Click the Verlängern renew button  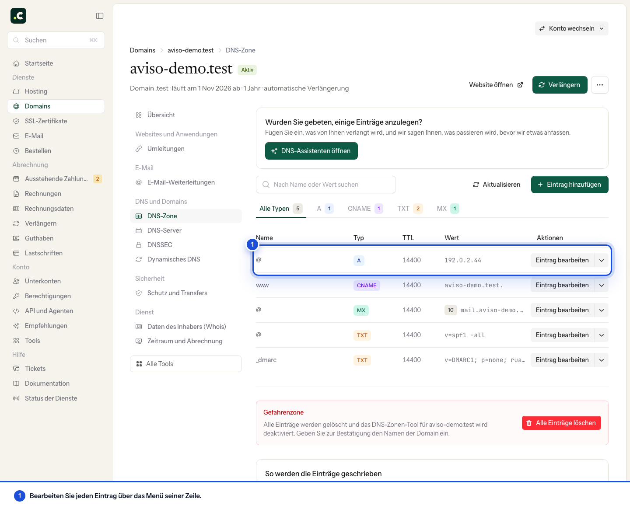point(560,85)
